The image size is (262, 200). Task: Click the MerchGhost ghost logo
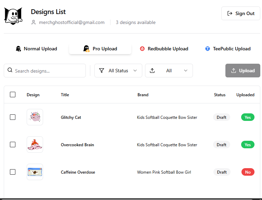pyautogui.click(x=13, y=16)
